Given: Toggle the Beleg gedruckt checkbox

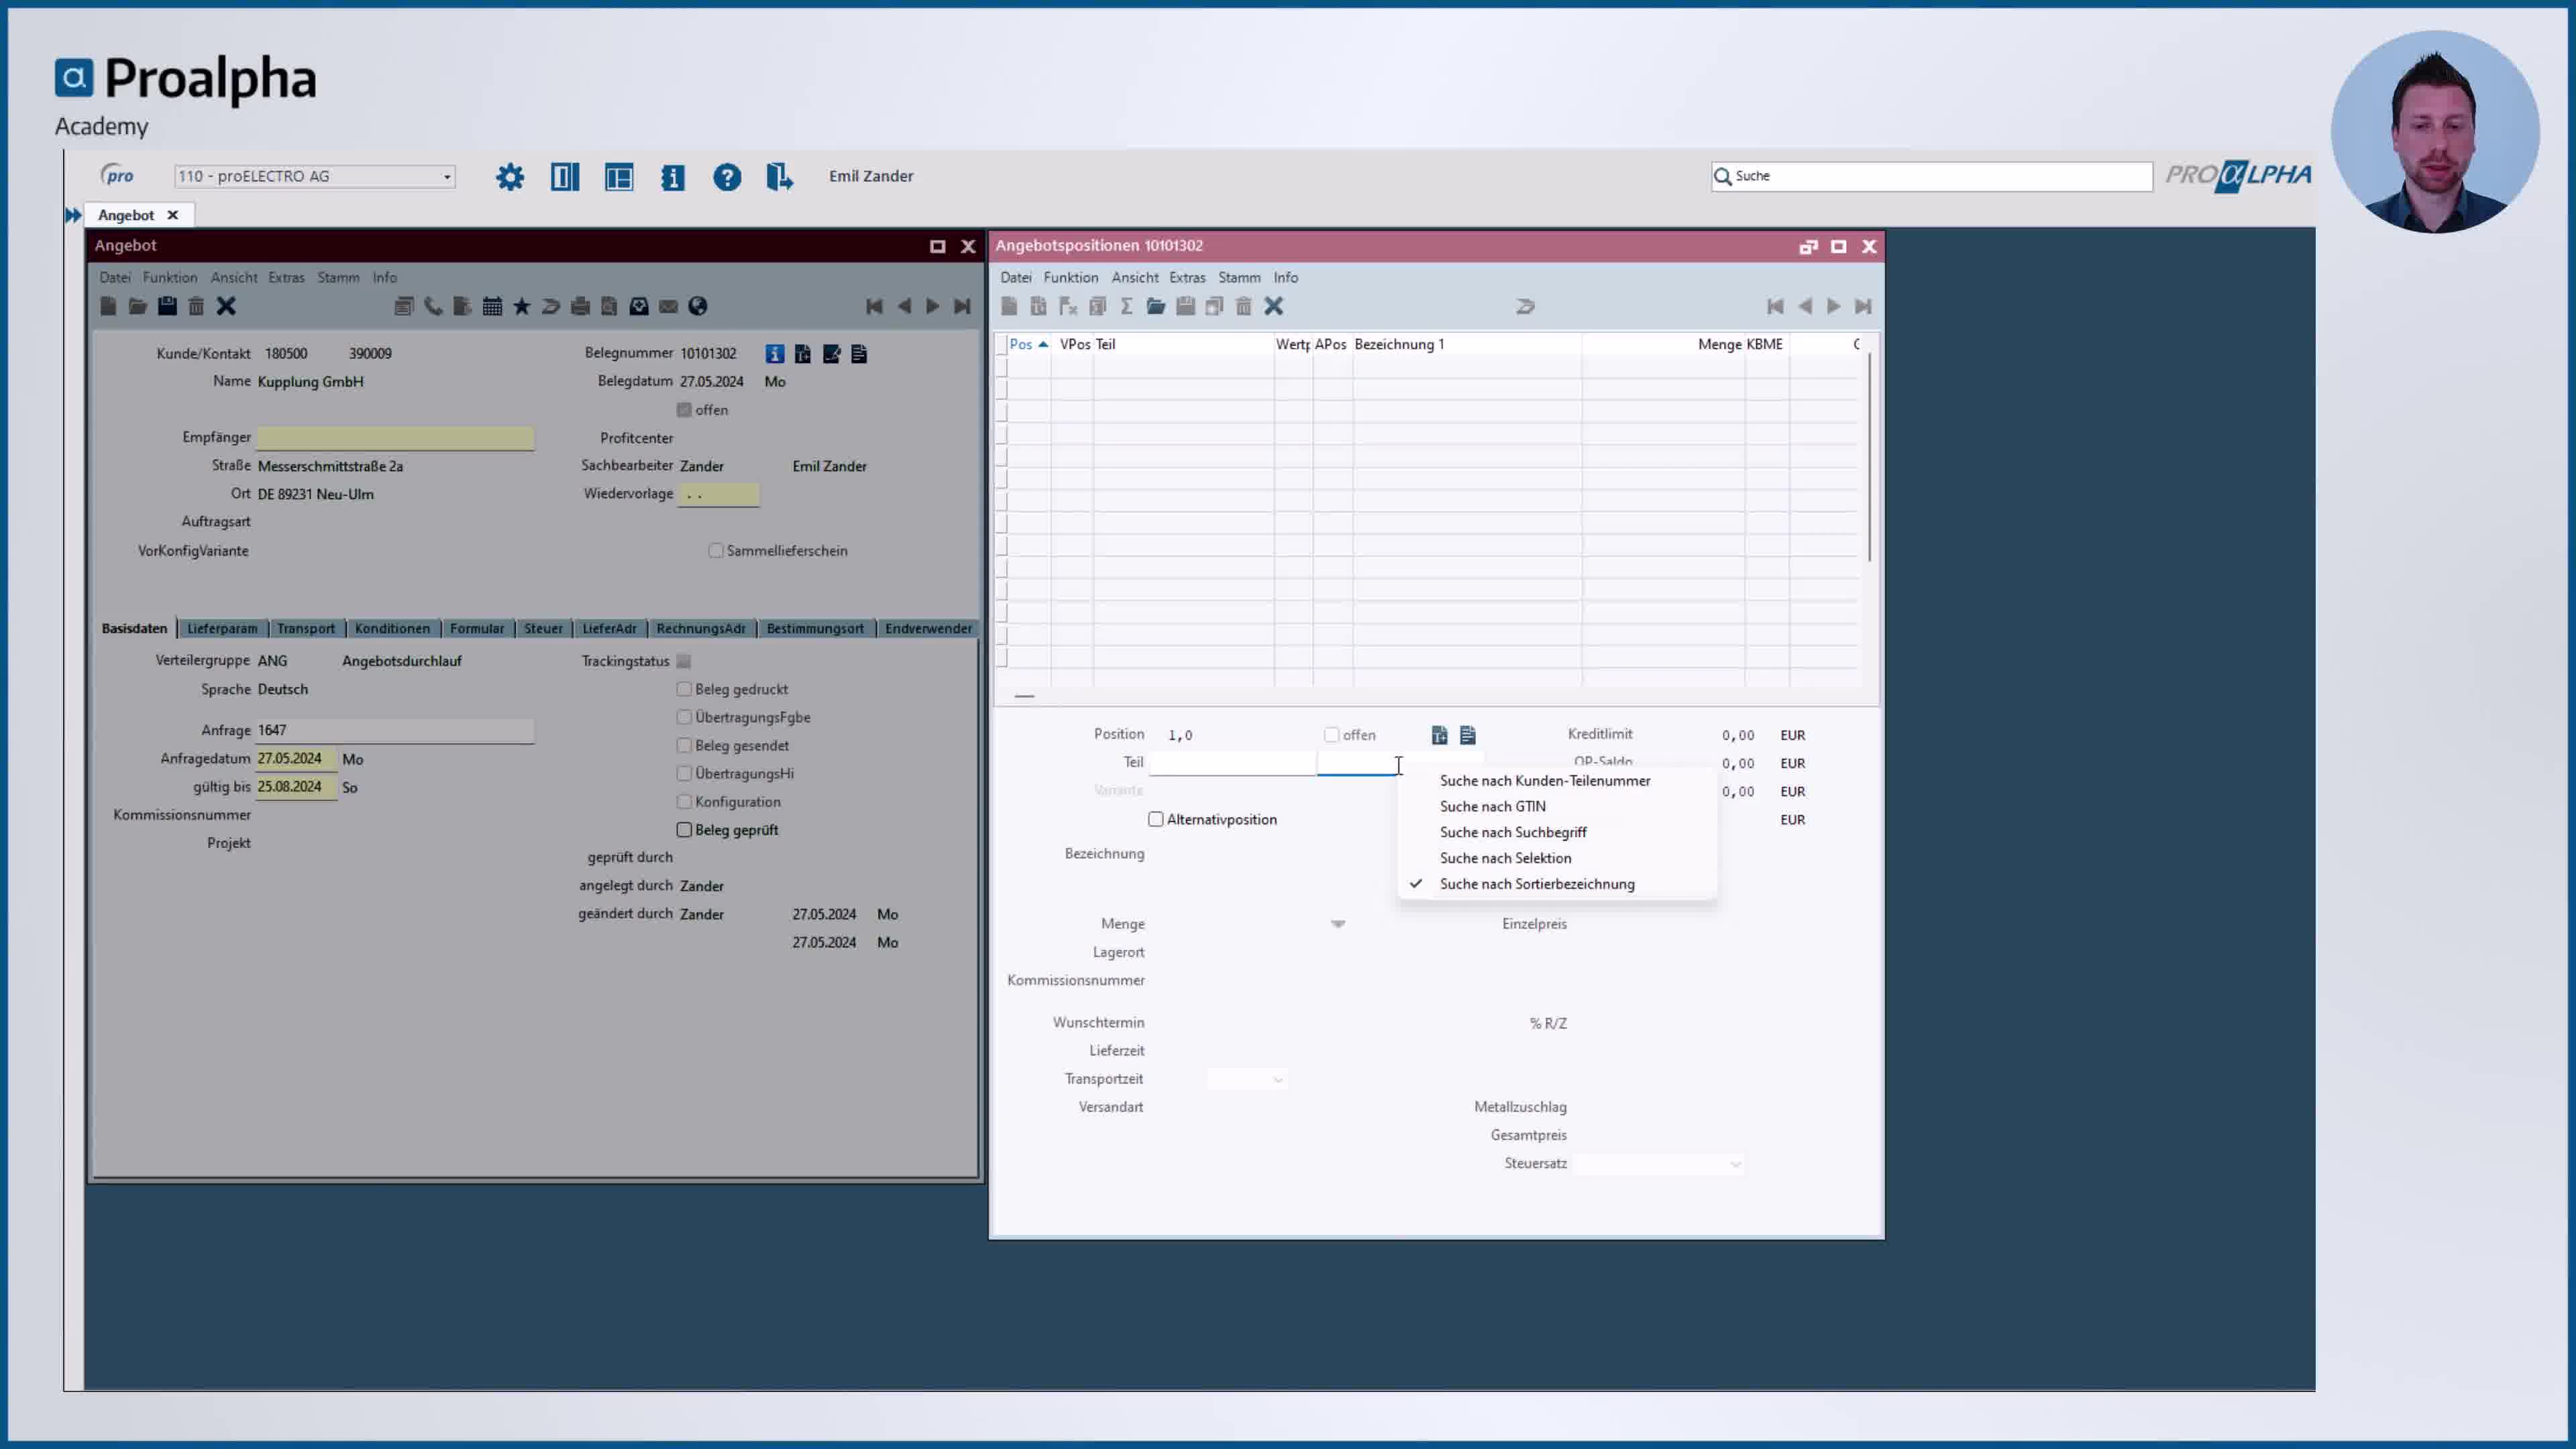Looking at the screenshot, I should 684,689.
